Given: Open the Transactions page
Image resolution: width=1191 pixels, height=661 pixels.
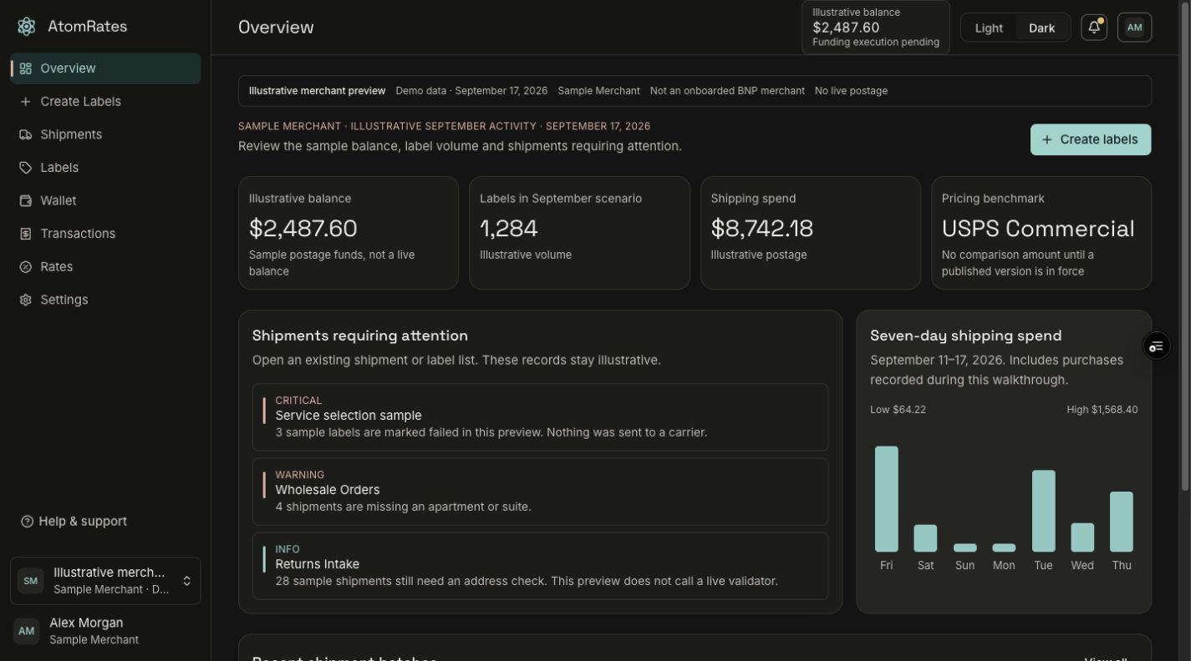Looking at the screenshot, I should [x=105, y=234].
